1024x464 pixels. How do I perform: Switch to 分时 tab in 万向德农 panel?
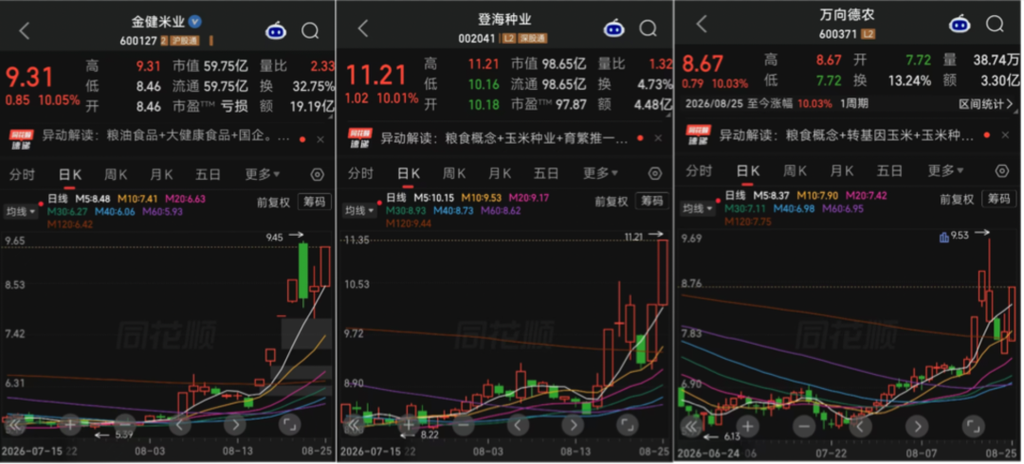[x=699, y=171]
